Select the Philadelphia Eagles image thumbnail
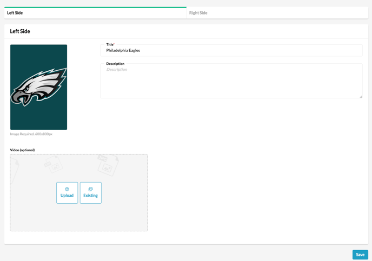Screen dimensions: 372x261 pyautogui.click(x=39, y=87)
